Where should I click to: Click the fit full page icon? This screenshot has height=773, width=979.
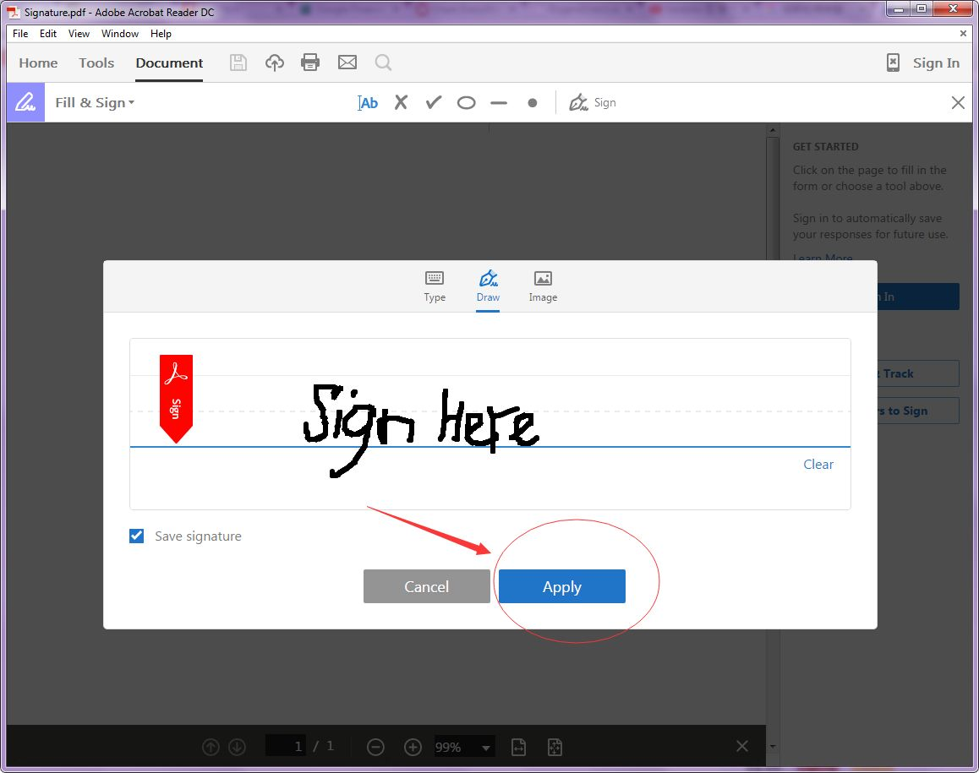point(555,747)
